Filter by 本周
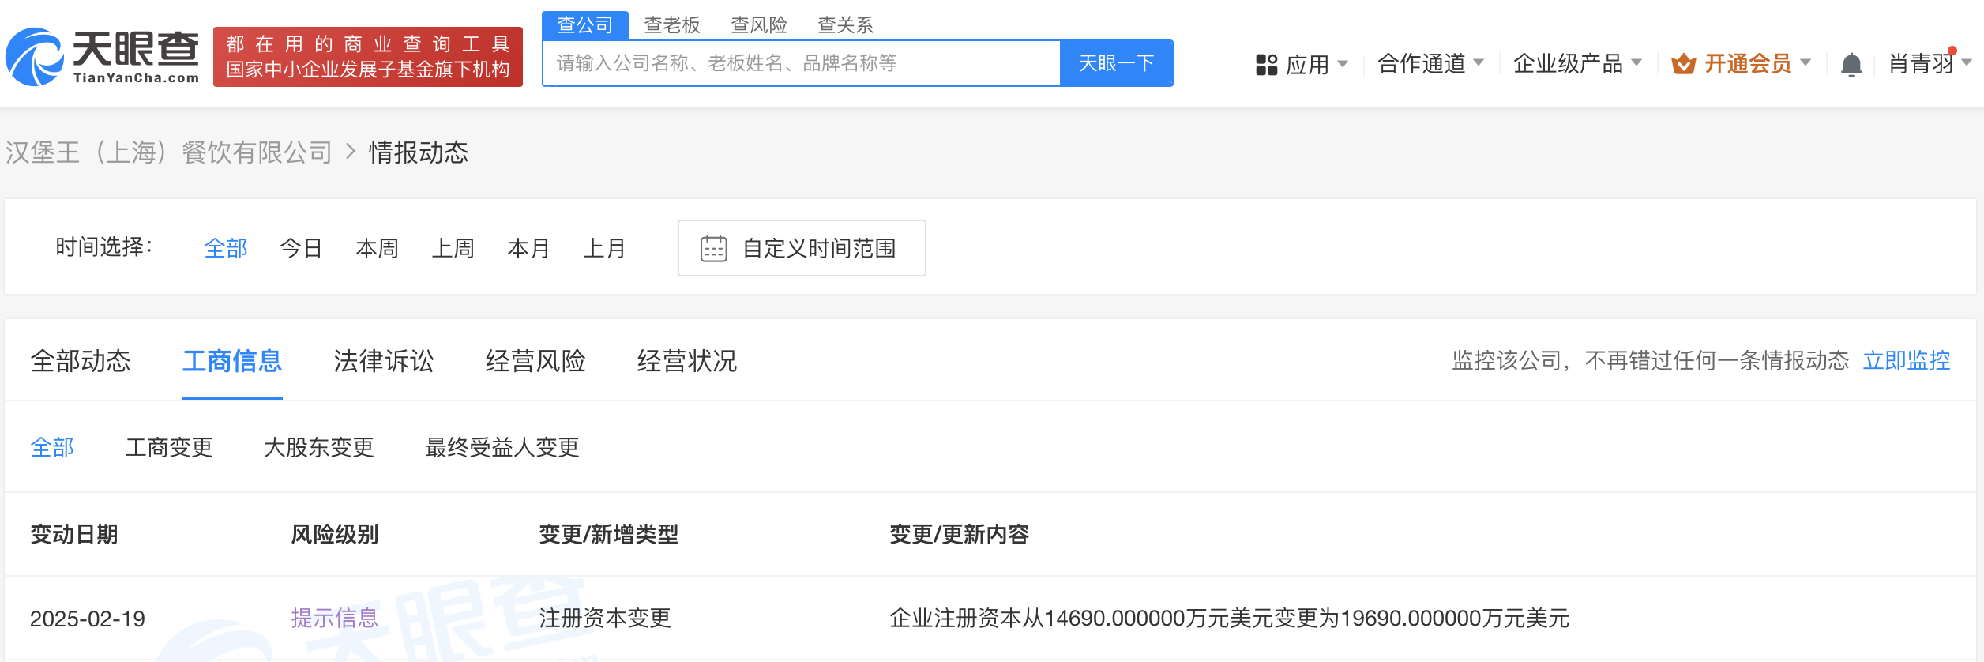The image size is (1984, 662). pyautogui.click(x=378, y=249)
